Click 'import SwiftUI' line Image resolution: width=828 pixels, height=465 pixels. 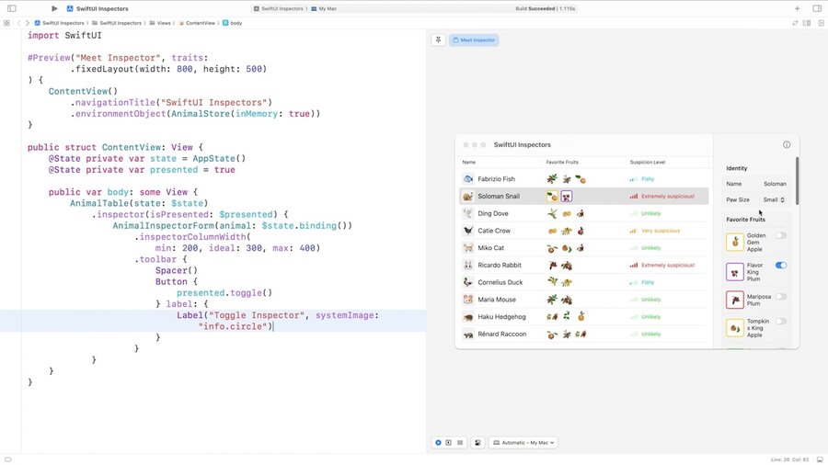click(64, 35)
